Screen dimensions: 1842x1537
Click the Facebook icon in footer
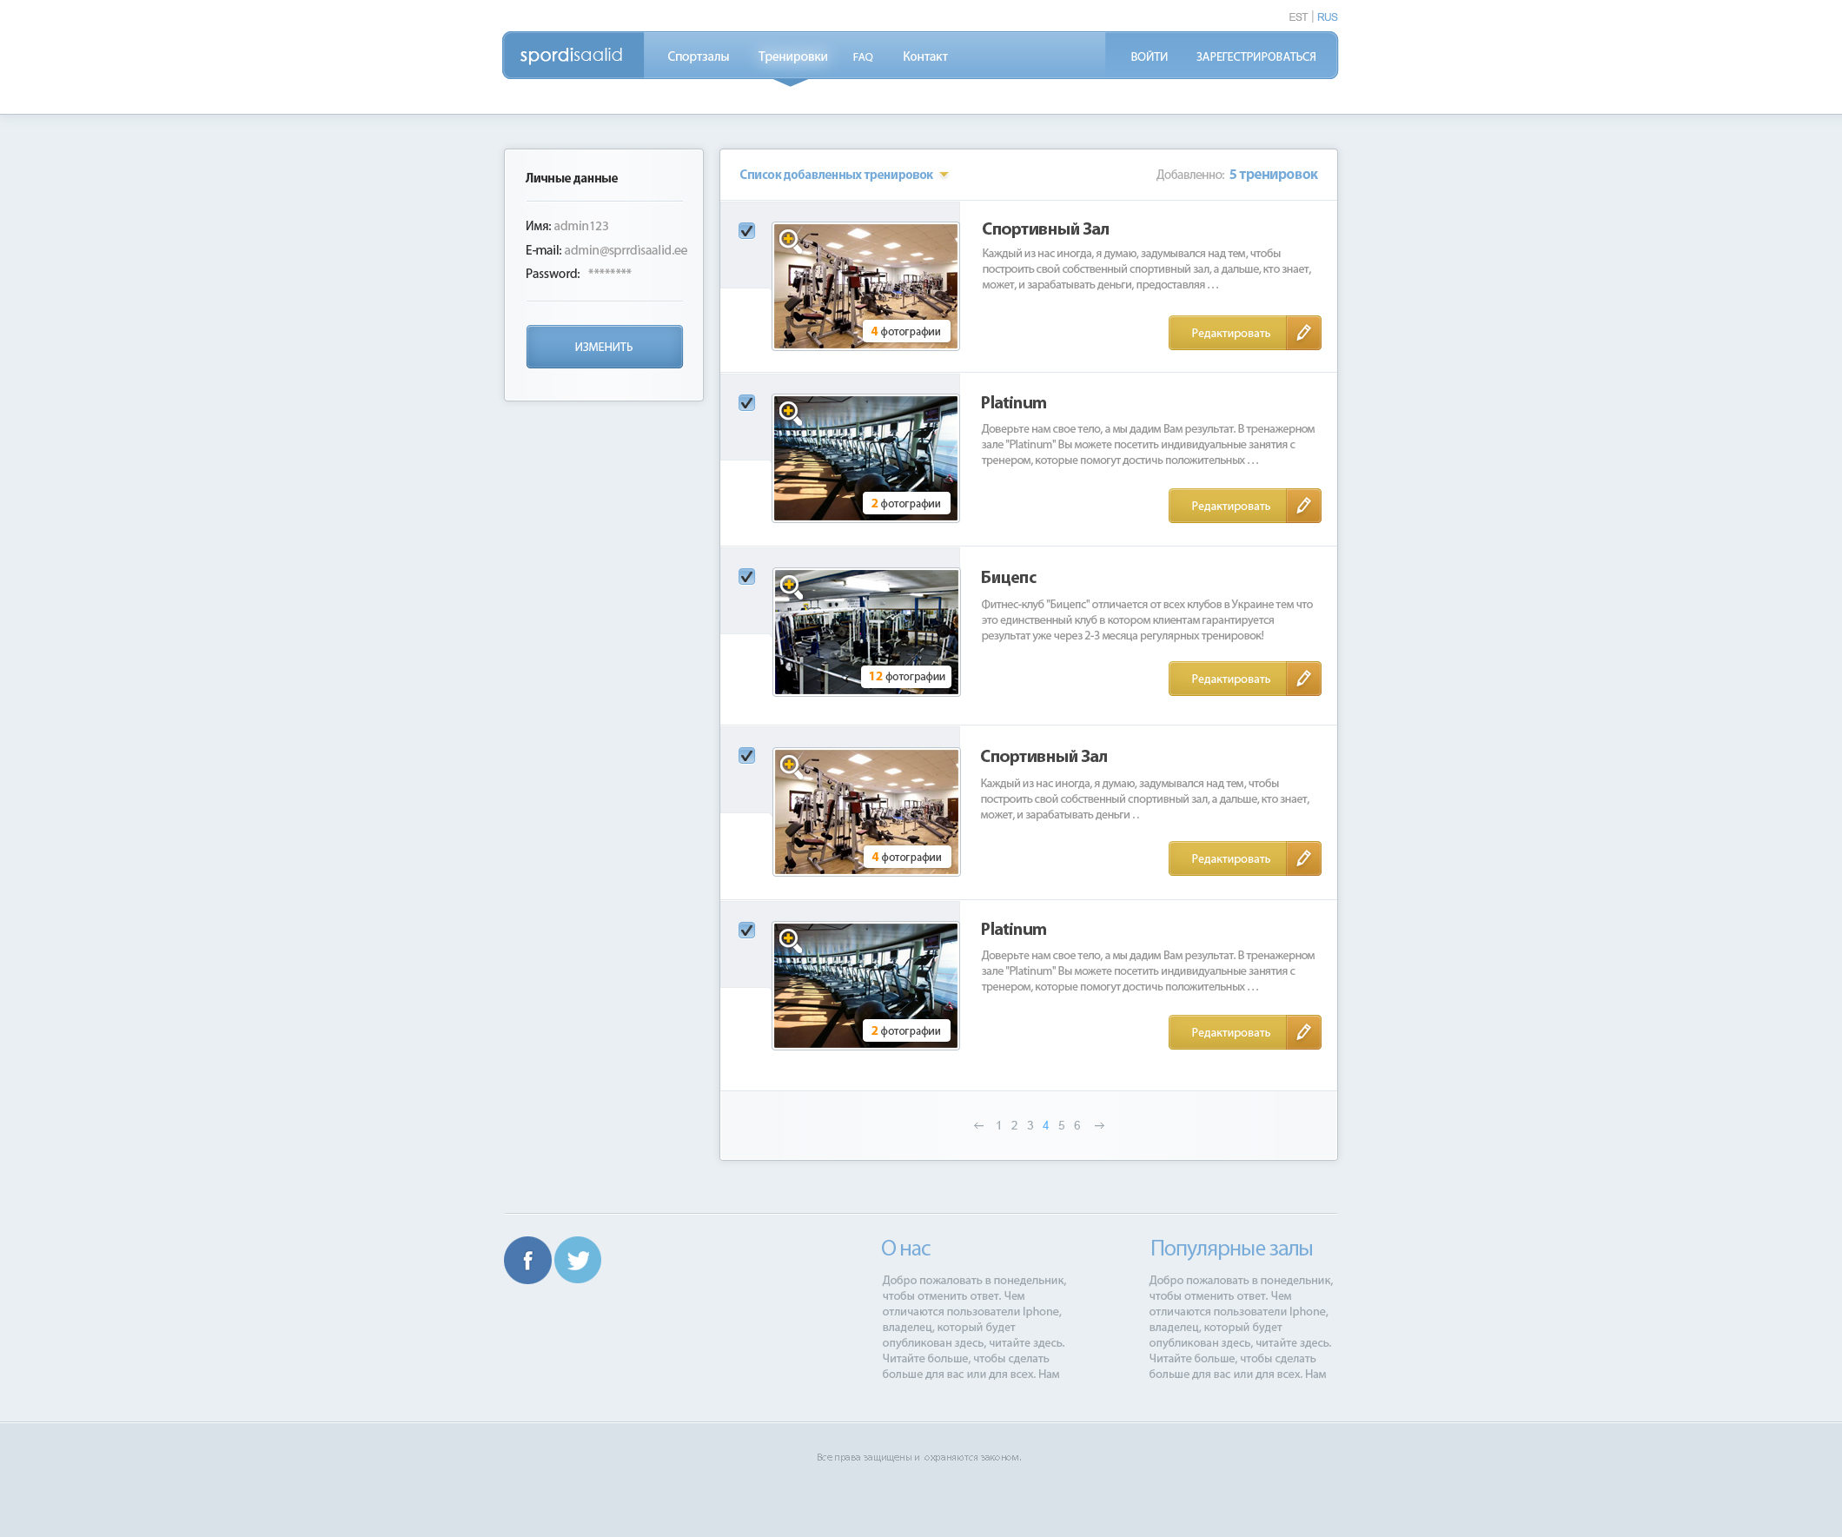coord(527,1260)
